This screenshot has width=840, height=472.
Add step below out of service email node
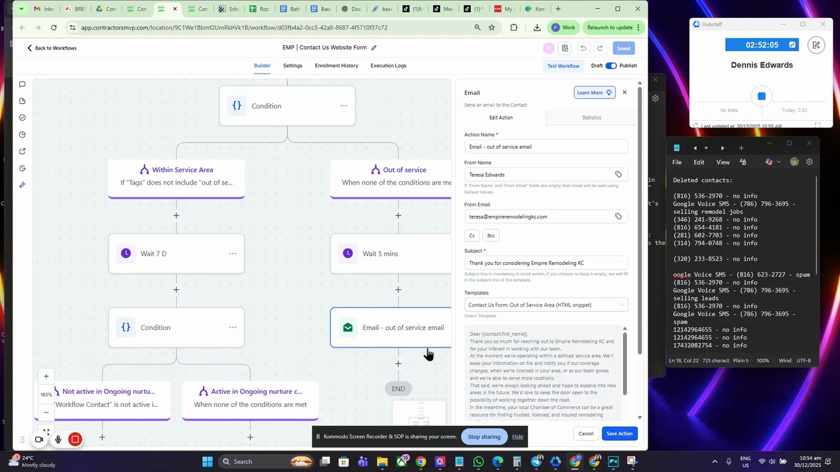coord(398,363)
